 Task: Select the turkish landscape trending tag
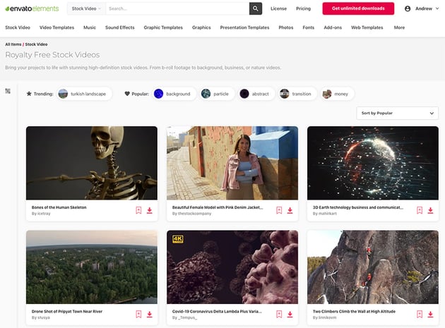click(x=84, y=94)
